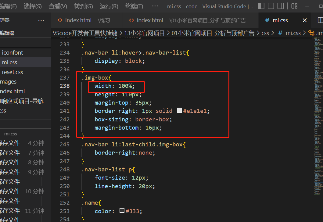Open color picker for #333 swatch
This screenshot has height=222, width=323.
pos(122,210)
